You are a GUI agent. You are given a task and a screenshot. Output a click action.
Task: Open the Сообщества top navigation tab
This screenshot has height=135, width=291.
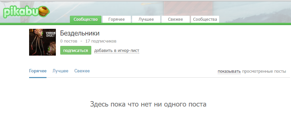[x=205, y=19]
